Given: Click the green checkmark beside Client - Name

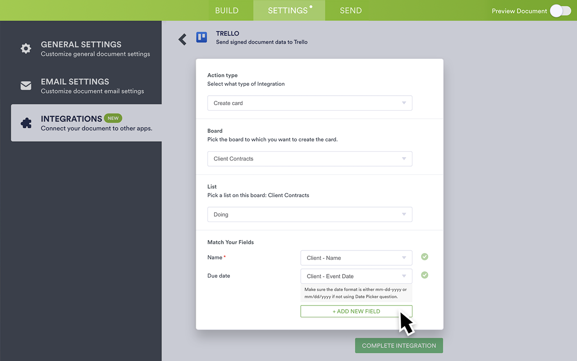Looking at the screenshot, I should [424, 256].
